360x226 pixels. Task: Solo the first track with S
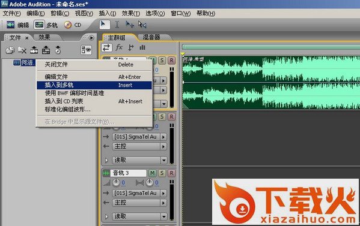(x=162, y=61)
